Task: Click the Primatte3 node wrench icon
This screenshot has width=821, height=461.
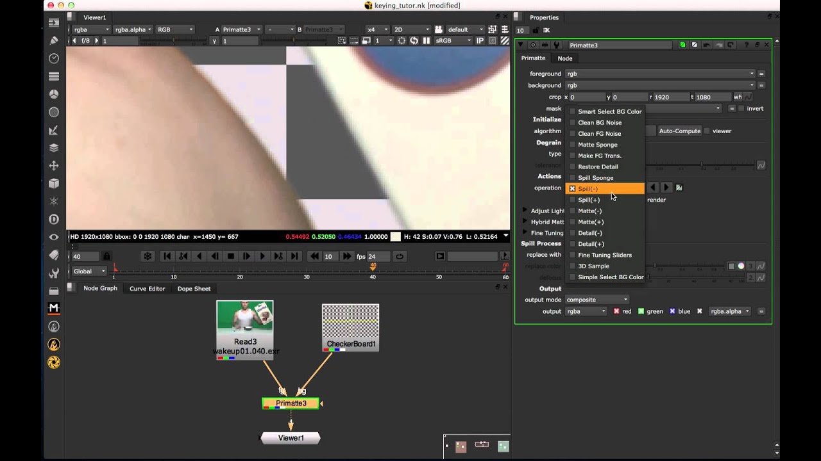Action: pos(556,45)
